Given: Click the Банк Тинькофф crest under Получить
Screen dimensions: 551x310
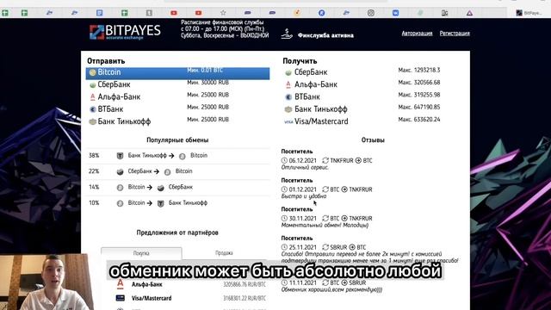Looking at the screenshot, I should pyautogui.click(x=288, y=109).
